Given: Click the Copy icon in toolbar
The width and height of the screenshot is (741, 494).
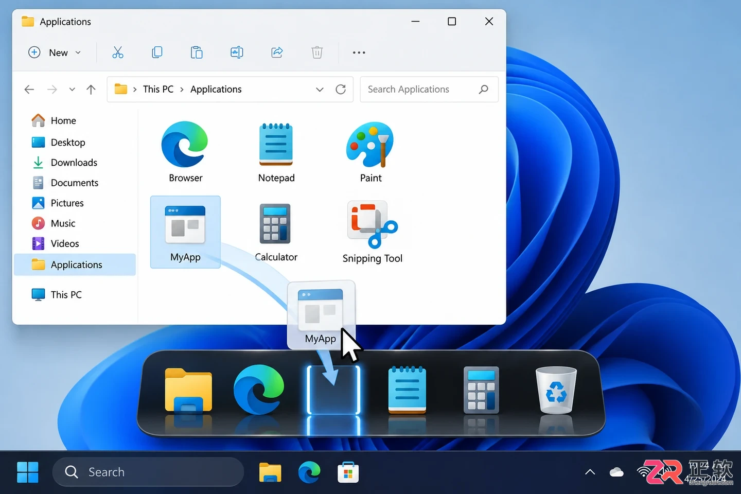Looking at the screenshot, I should tap(157, 52).
